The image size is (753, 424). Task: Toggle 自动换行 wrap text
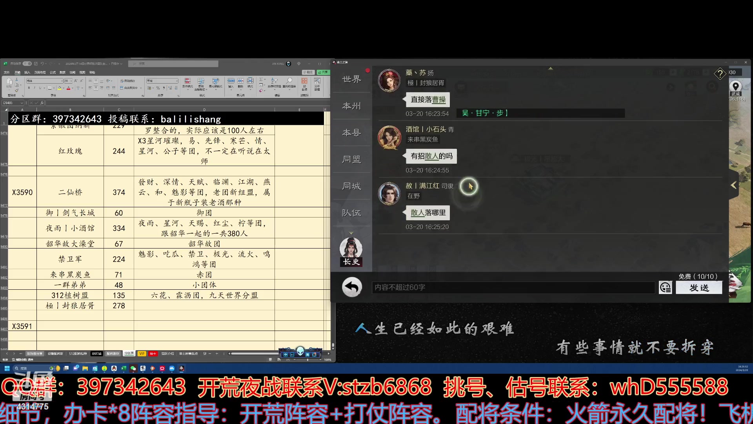128,81
